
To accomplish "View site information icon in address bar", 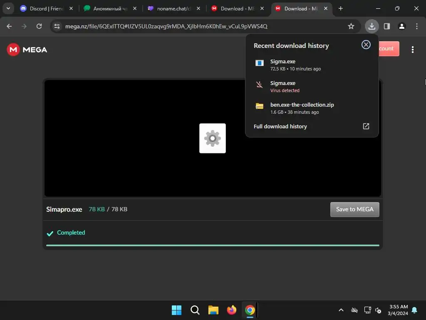I will [57, 26].
